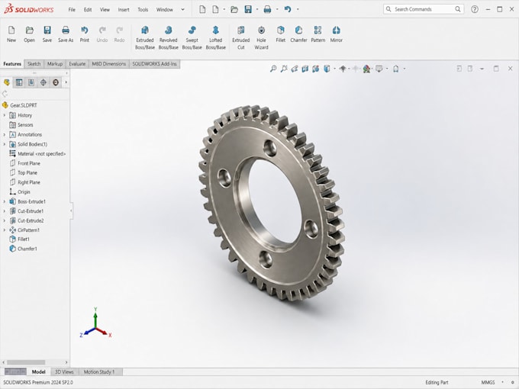The width and height of the screenshot is (519, 389).
Task: Click the Zoom to Fit view icon
Action: pyautogui.click(x=273, y=69)
